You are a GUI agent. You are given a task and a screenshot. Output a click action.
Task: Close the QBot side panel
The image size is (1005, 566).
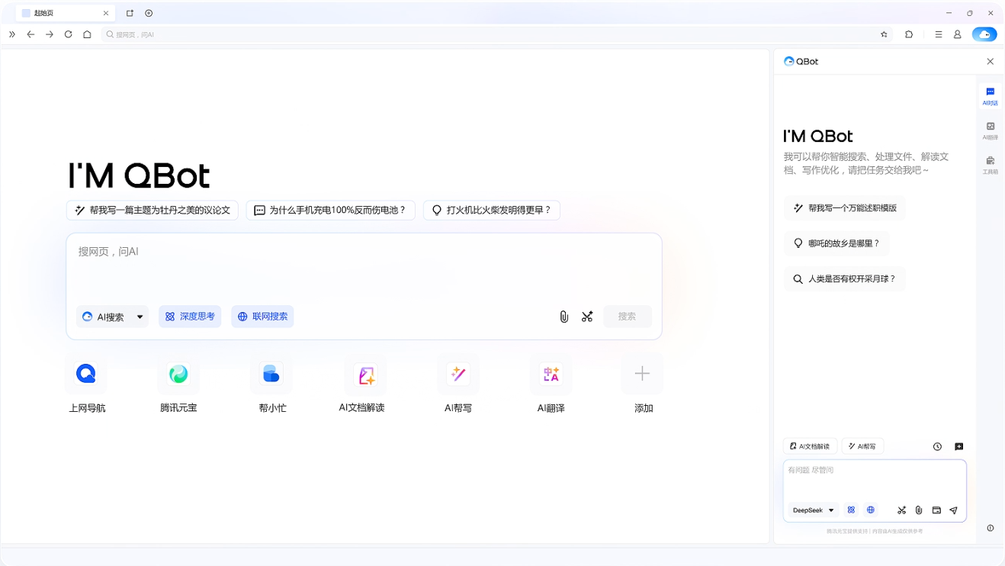pos(991,62)
